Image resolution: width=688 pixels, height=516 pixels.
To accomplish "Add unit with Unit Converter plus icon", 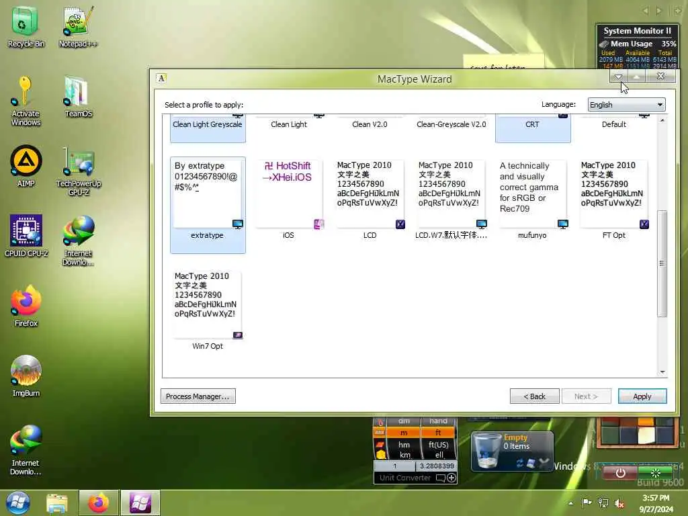I will (451, 478).
